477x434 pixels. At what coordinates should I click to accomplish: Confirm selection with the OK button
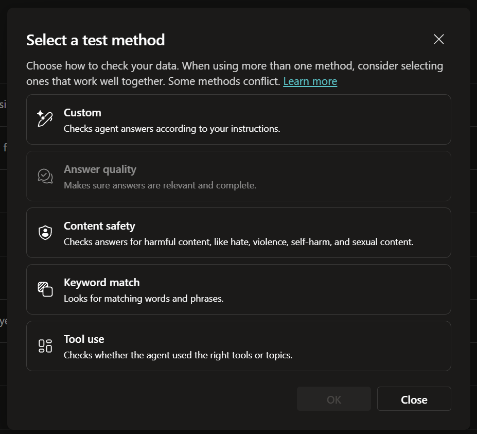pos(334,398)
